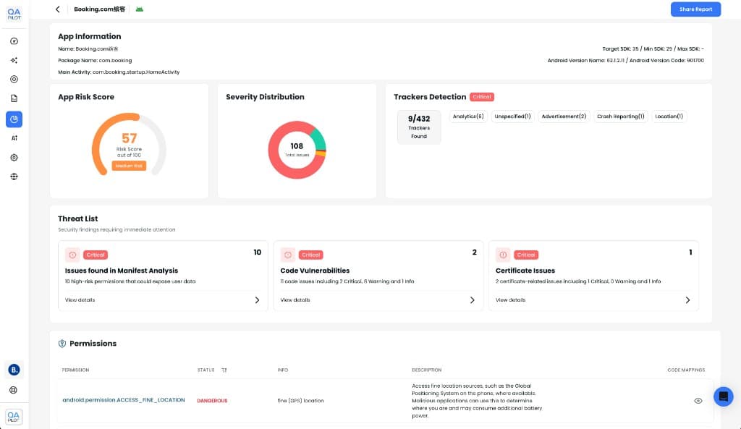
Task: Expand Certificate Issues details via its chevron
Action: click(687, 300)
